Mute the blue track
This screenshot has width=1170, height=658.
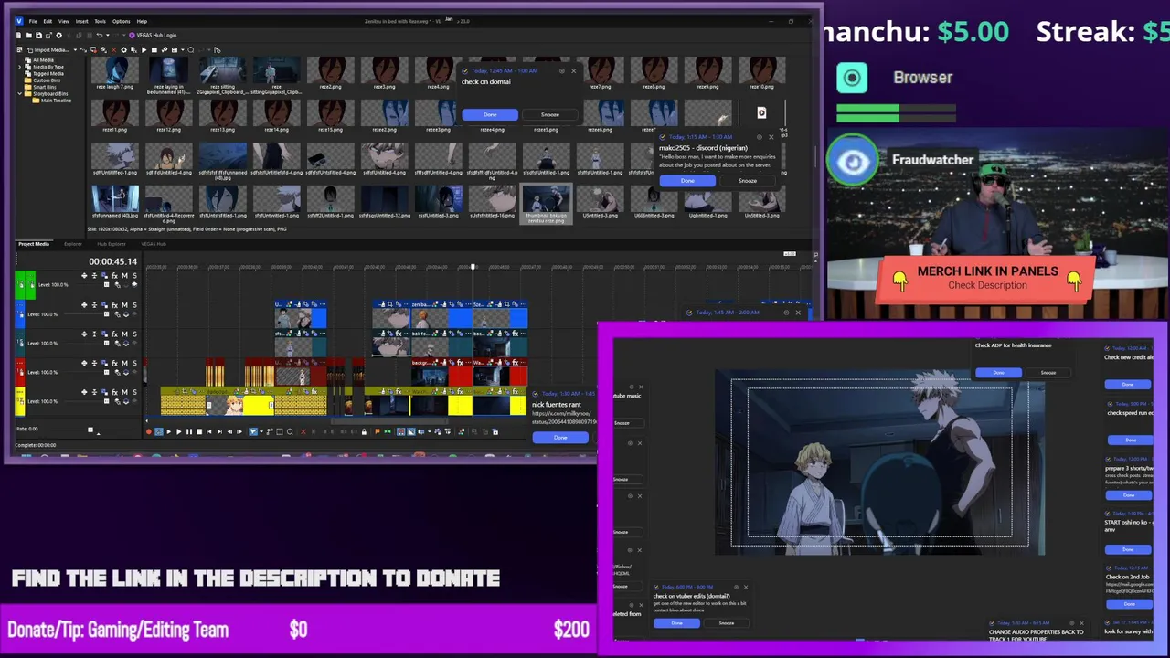(x=124, y=305)
